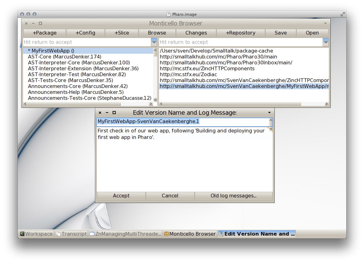Select Announcements-Help (MarcusDenker.5)

tap(88, 92)
